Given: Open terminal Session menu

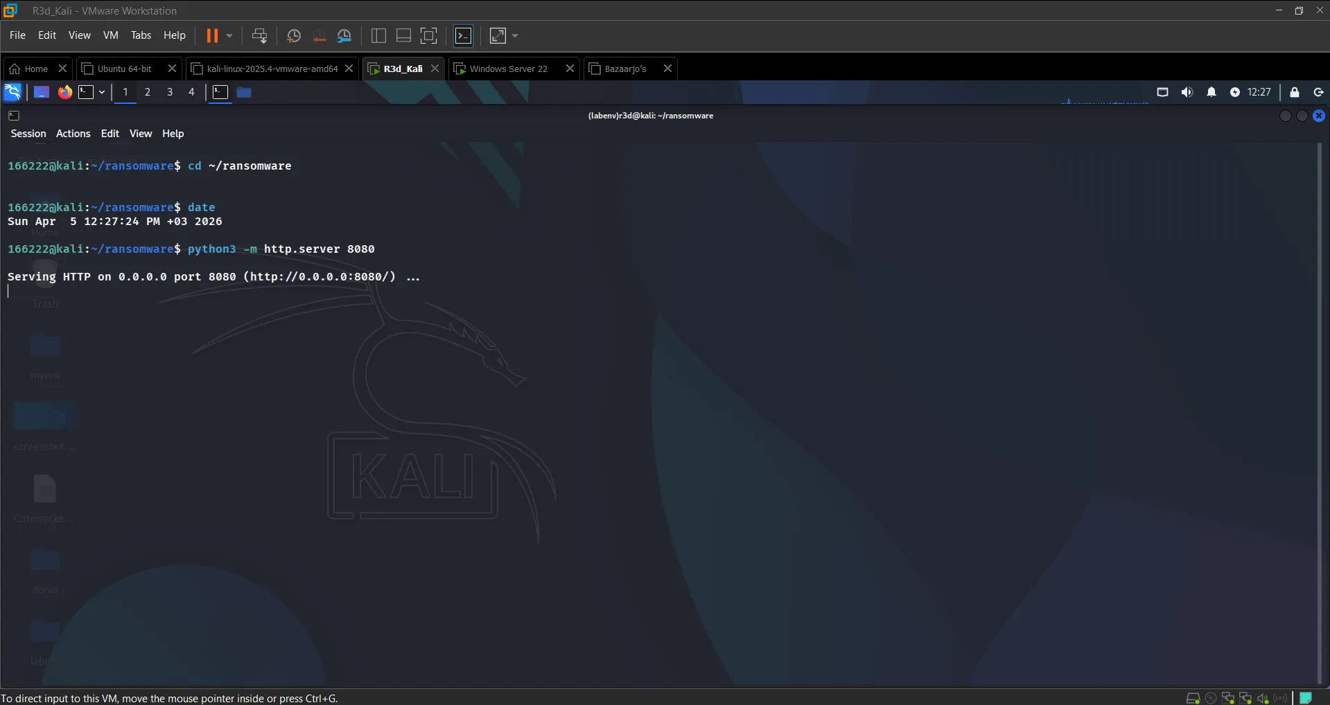Looking at the screenshot, I should [28, 134].
